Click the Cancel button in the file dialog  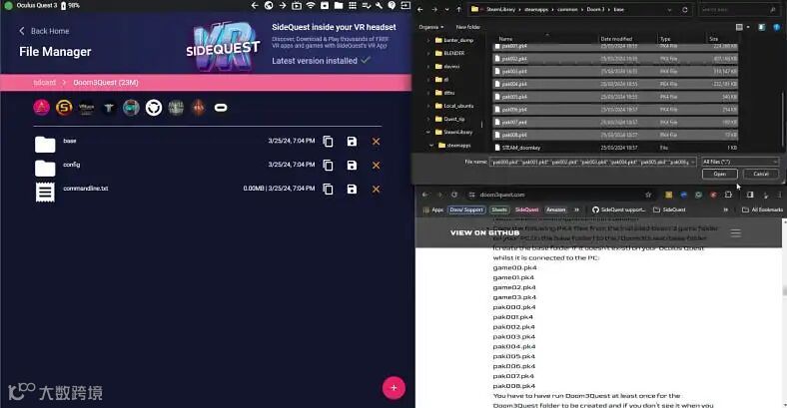click(761, 174)
